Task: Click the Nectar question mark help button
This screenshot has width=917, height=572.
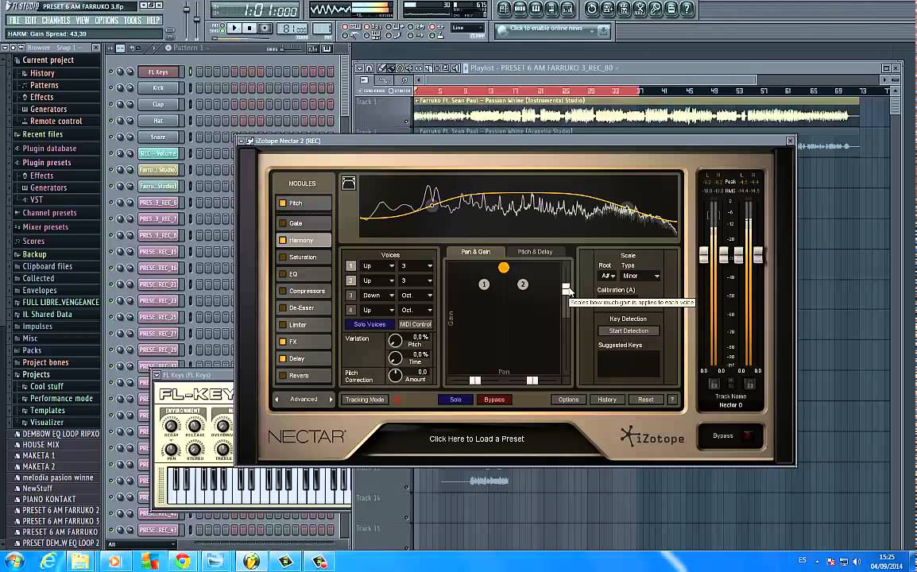Action: click(x=672, y=400)
